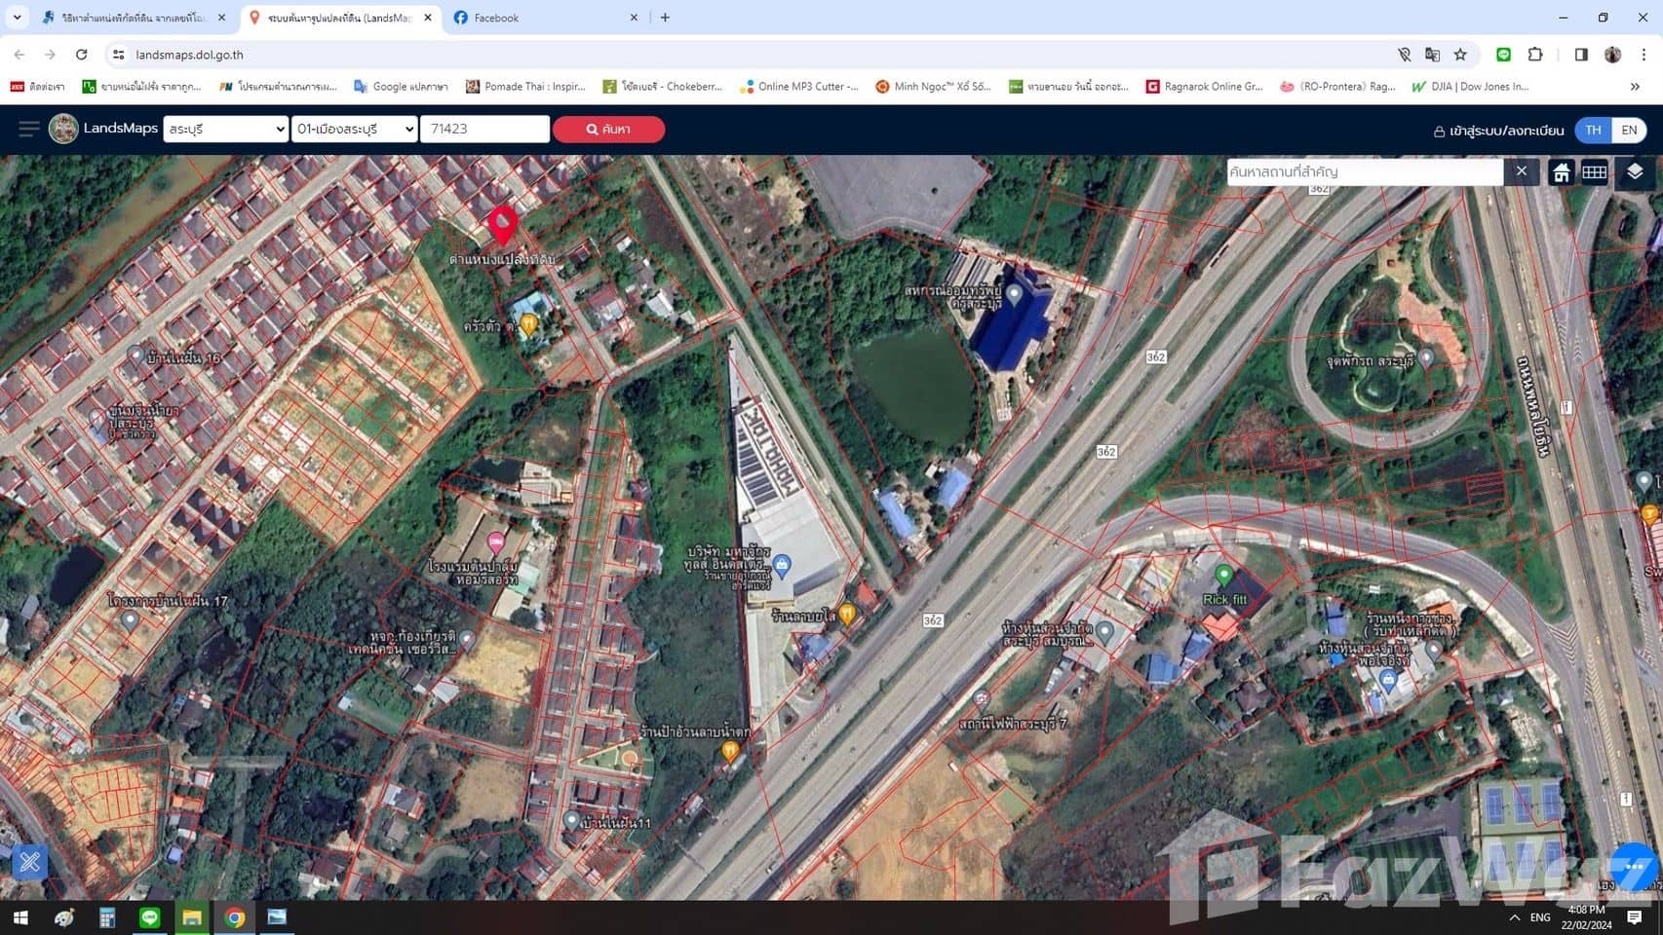This screenshot has height=935, width=1663.
Task: Open the DJIA Dow Jones bookmark
Action: (x=1471, y=87)
